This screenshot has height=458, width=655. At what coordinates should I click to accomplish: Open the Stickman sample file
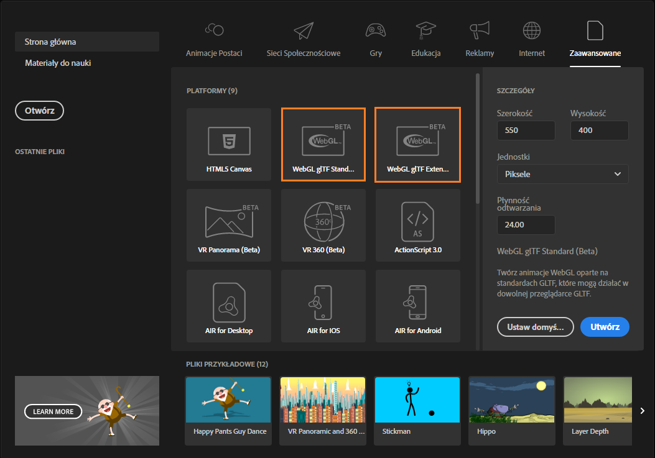click(417, 400)
